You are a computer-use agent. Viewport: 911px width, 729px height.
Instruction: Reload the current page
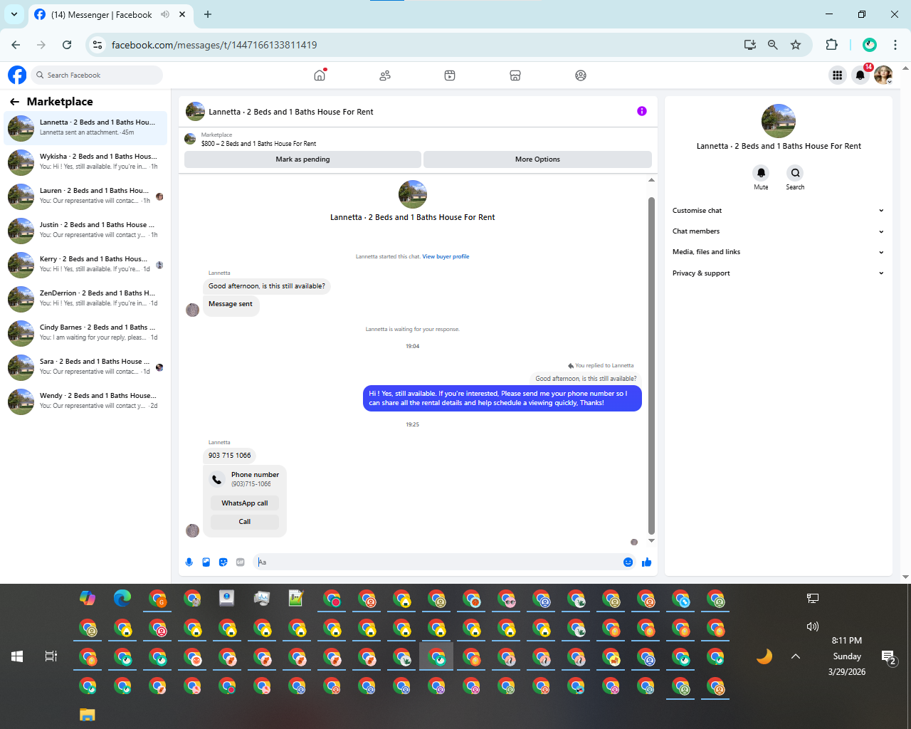click(x=67, y=45)
